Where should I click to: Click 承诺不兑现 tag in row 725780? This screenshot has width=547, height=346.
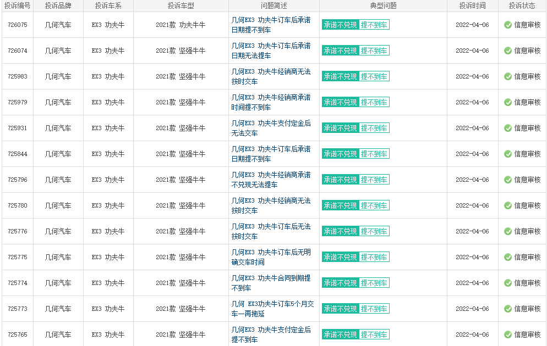340,205
